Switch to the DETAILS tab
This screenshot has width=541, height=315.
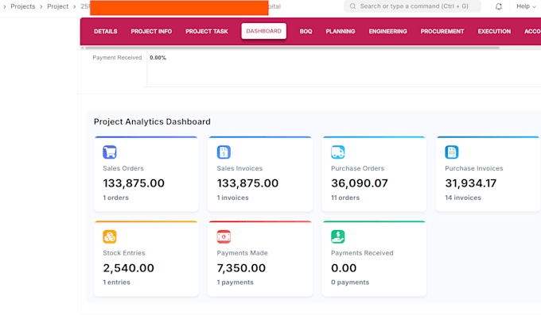coord(106,31)
